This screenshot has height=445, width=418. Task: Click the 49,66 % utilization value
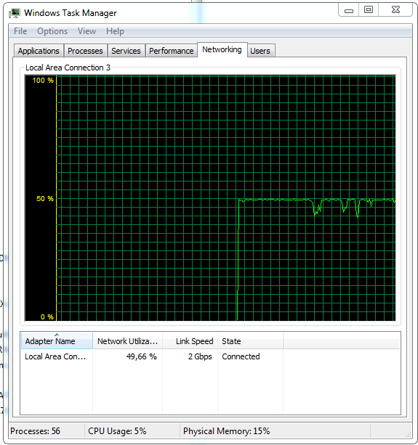click(142, 356)
